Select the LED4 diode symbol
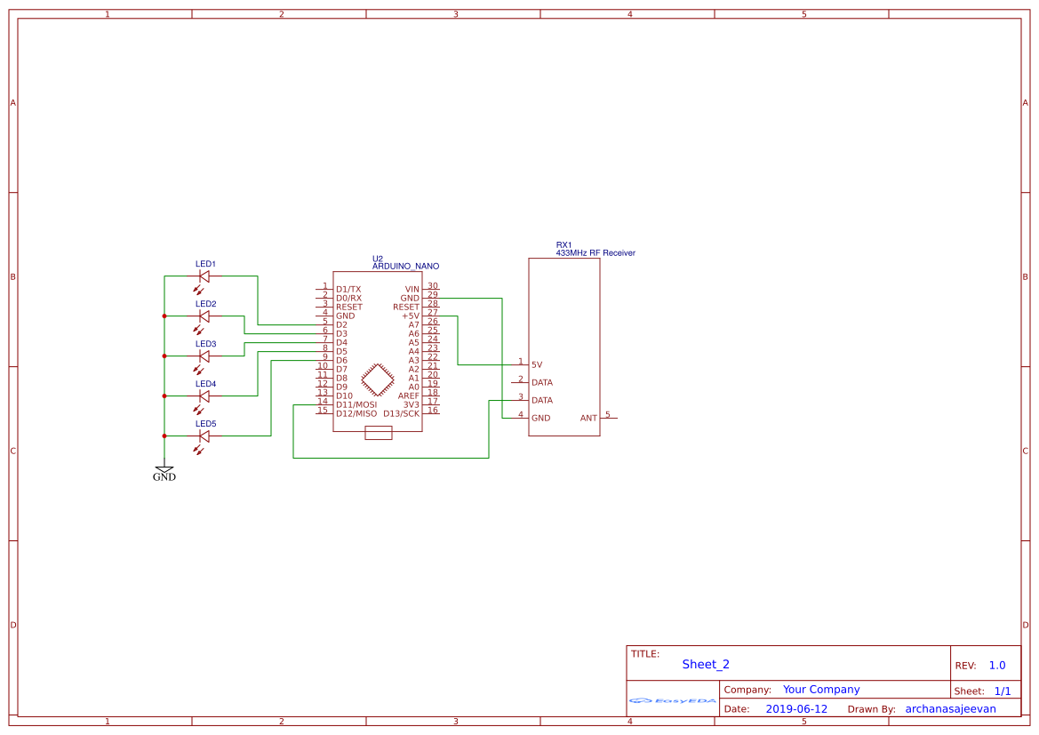Screen dimensions: 1039x735 203,395
